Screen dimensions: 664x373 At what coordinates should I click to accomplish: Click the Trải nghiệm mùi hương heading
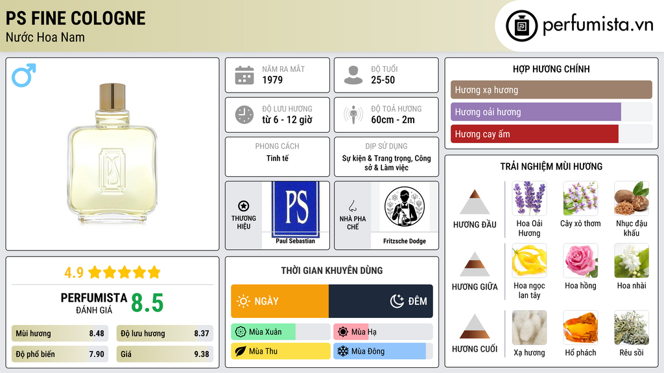(x=551, y=166)
